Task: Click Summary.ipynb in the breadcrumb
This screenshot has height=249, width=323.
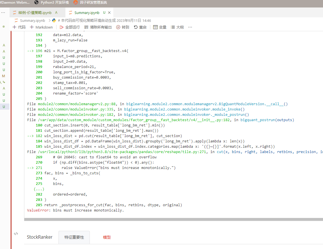Action: (32, 20)
